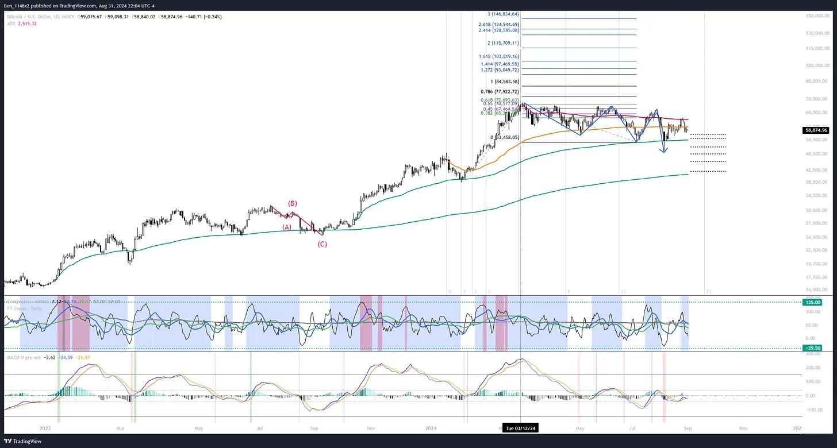The width and height of the screenshot is (837, 448).
Task: Click the (B) wave label
Action: click(x=293, y=203)
